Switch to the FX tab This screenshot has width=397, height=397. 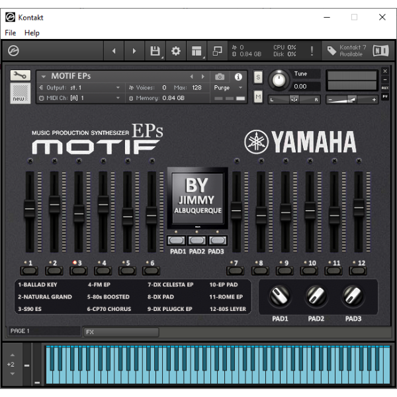coord(121,332)
